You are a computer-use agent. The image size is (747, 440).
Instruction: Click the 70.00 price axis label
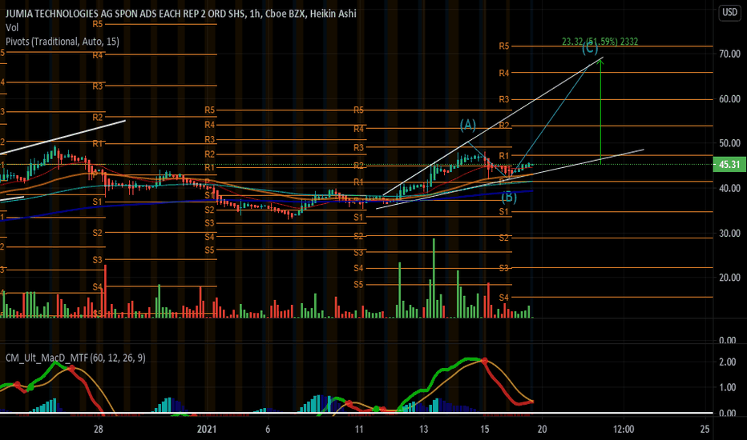[x=729, y=54]
